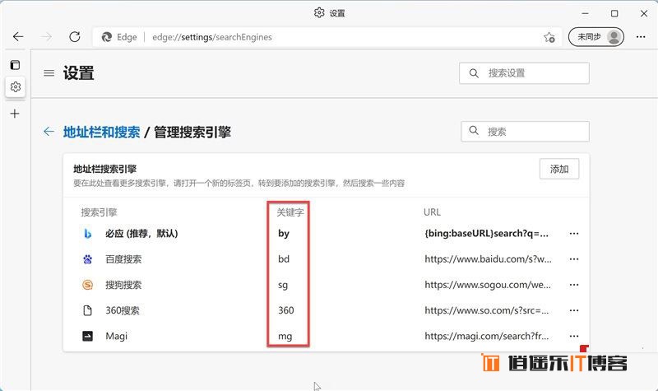The height and width of the screenshot is (391, 658).
Task: Open more actions for Magi row
Action: 574,336
